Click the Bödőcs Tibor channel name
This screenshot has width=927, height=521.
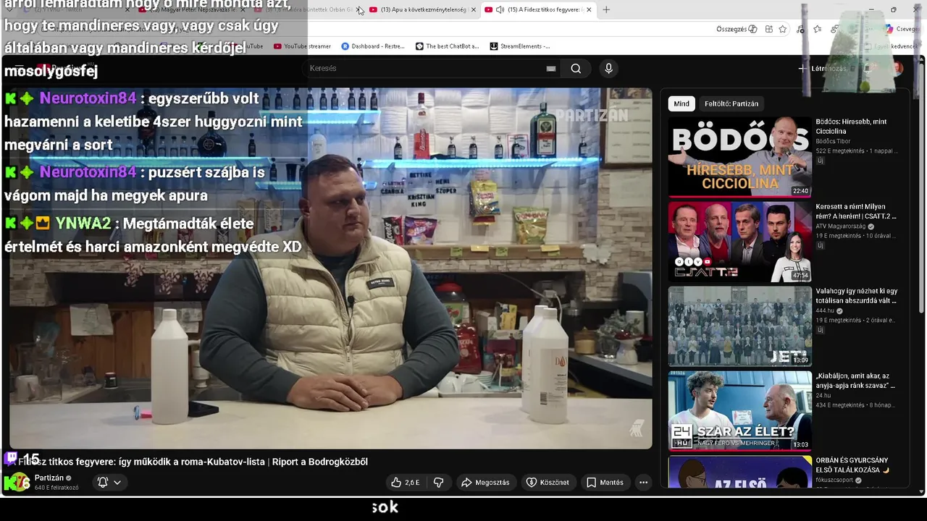[x=833, y=141]
